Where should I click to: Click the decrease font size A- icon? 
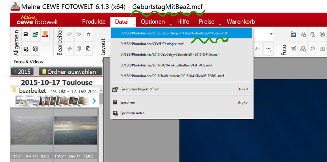point(258,49)
